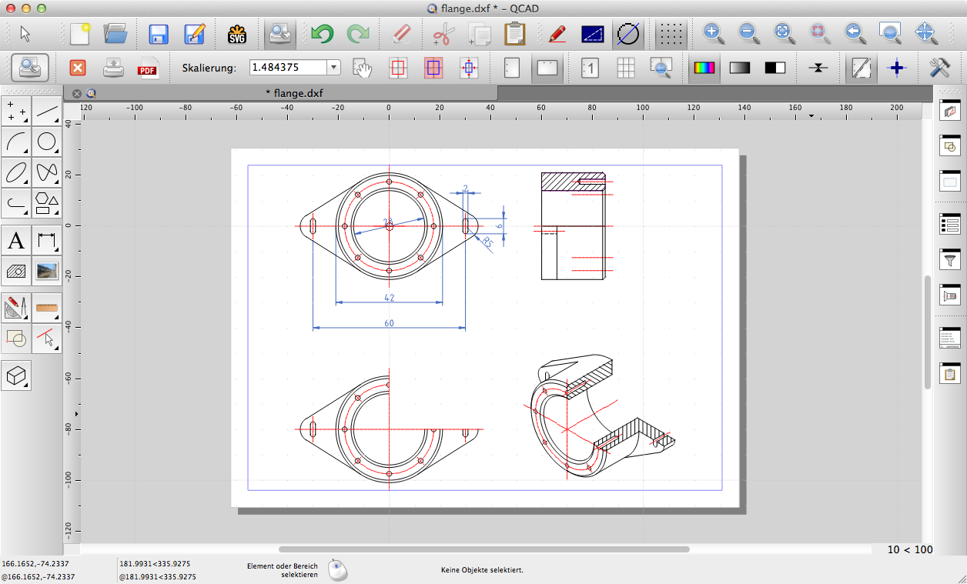Toggle the grid dots display
This screenshot has height=584, width=967.
click(671, 34)
